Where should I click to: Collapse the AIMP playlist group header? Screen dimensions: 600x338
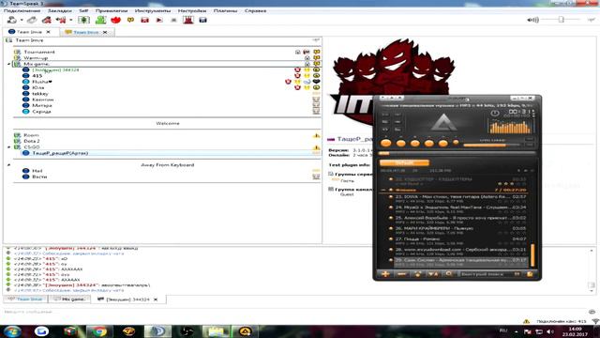(x=383, y=190)
